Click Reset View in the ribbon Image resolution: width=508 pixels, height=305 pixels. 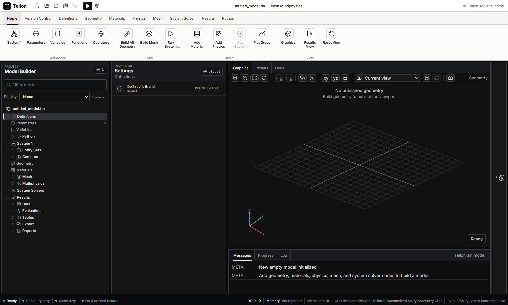tap(332, 37)
